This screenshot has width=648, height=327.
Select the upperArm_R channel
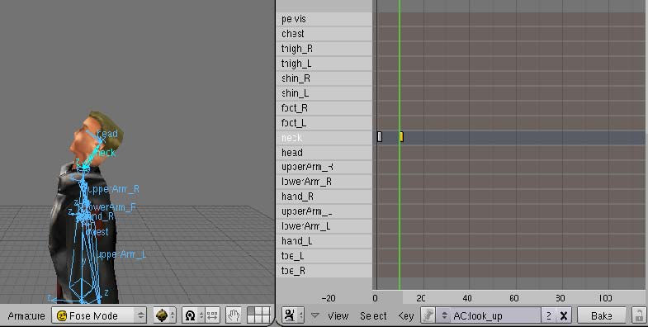pos(324,167)
